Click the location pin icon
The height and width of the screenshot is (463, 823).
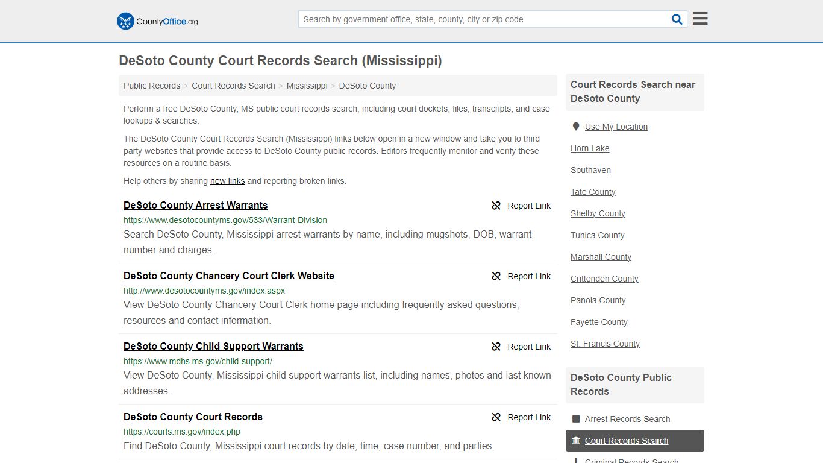tap(576, 127)
